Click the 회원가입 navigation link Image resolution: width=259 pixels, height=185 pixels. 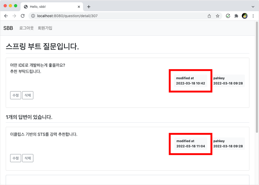coord(45,28)
